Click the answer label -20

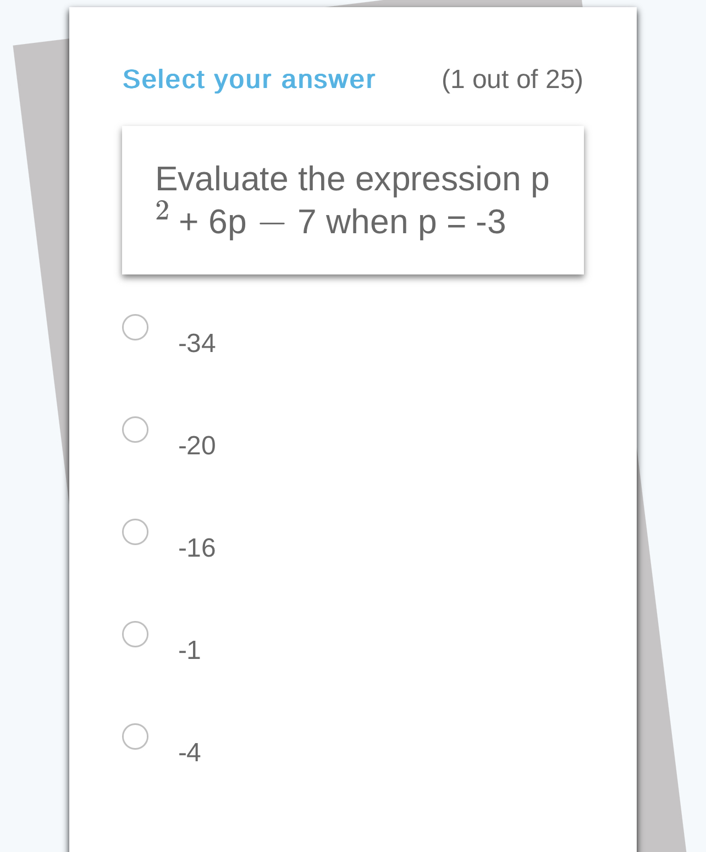(x=197, y=446)
